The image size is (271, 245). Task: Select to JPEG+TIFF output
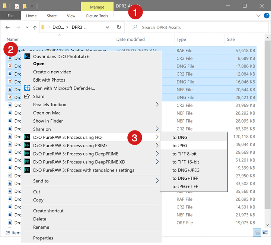tap(194, 186)
